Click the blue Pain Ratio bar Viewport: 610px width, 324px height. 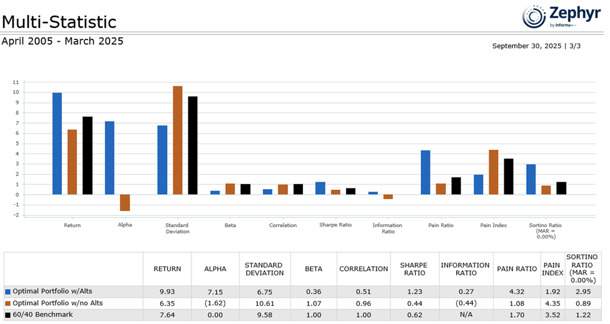(425, 172)
